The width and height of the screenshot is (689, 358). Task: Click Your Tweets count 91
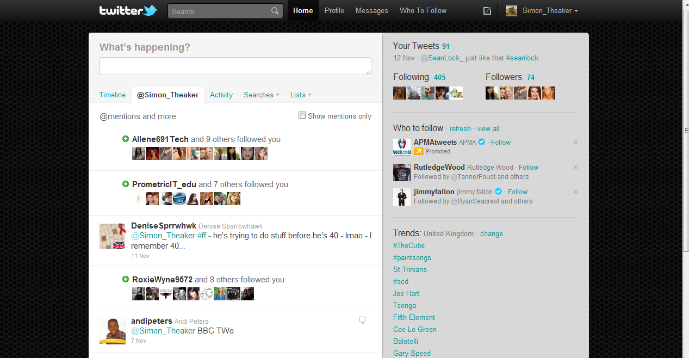point(446,47)
